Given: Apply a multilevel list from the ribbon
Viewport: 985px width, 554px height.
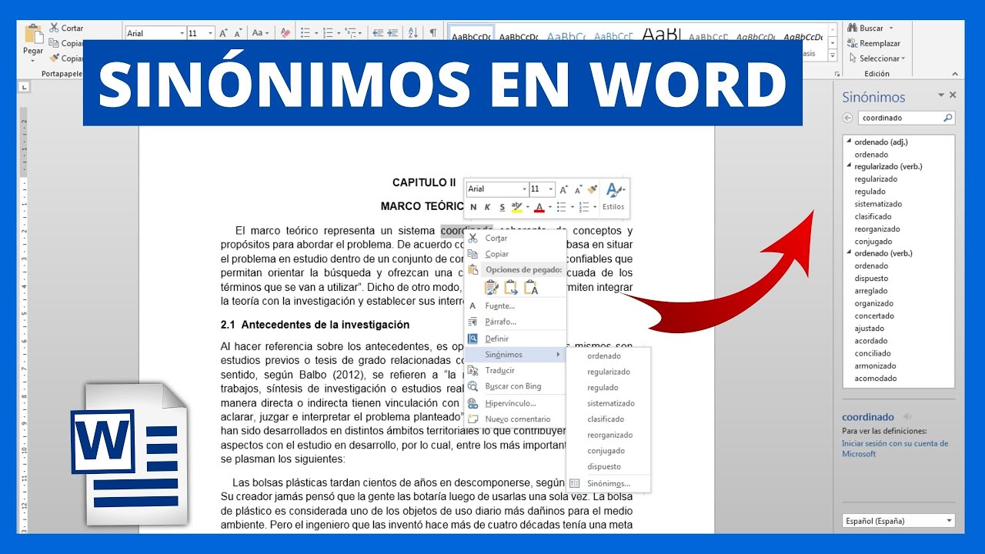Looking at the screenshot, I should (351, 33).
